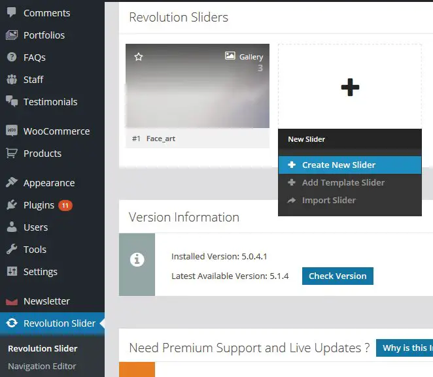Open Settings in the admin menu
This screenshot has width=433, height=377.
(41, 272)
